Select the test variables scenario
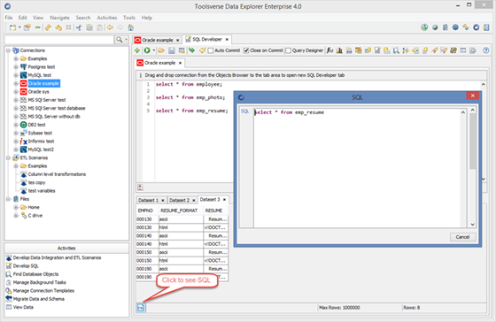496x322 pixels. coord(42,191)
